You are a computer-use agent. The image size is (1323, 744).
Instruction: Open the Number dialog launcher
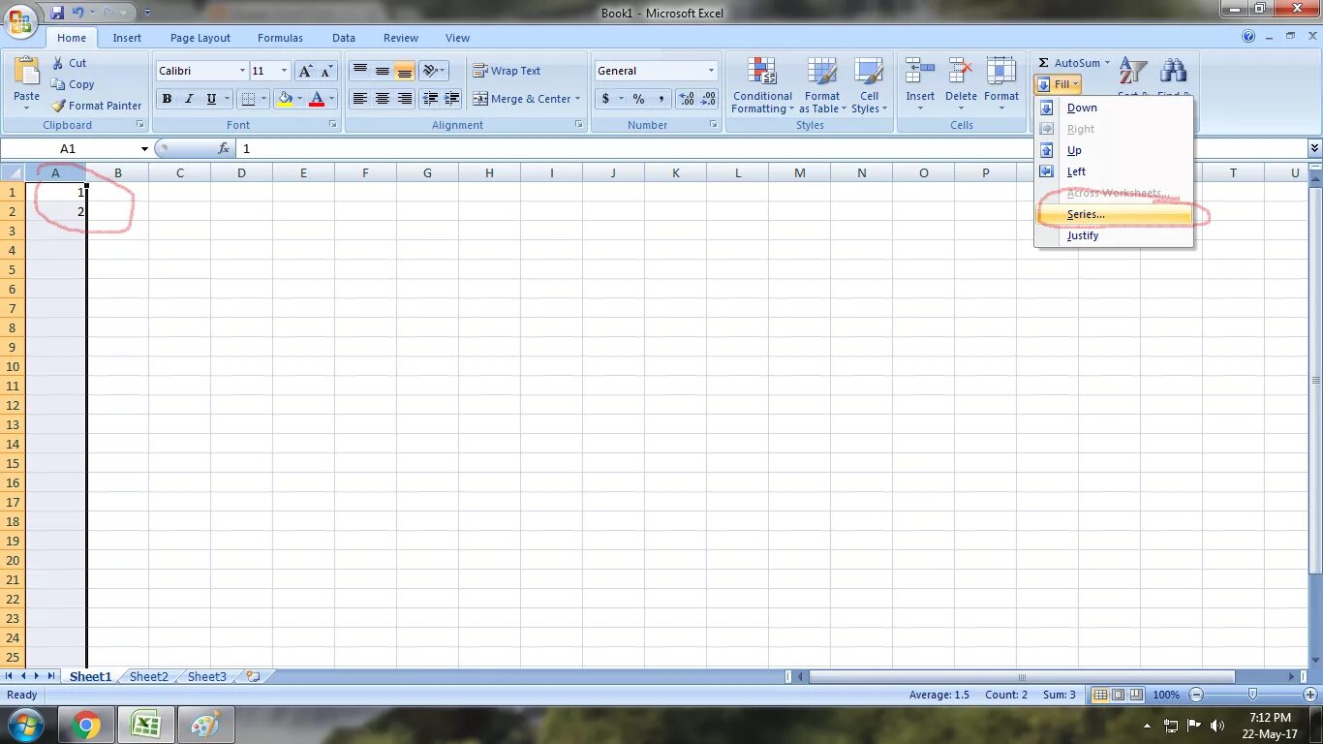[714, 125]
